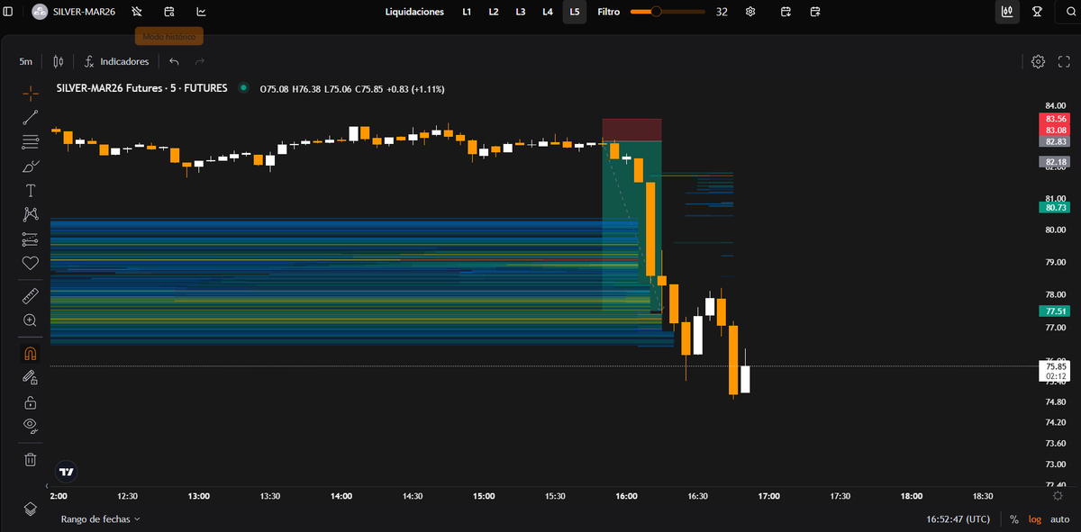Toggle the magnet mode
The width and height of the screenshot is (1081, 532).
coord(31,354)
